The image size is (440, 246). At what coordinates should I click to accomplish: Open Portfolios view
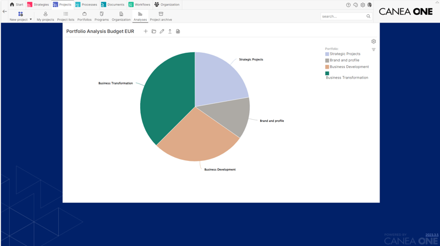[x=85, y=16]
